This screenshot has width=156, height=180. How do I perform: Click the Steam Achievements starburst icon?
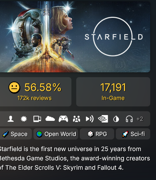click(24, 119)
